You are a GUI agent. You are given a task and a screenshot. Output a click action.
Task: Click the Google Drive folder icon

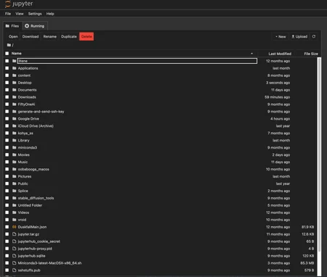click(x=15, y=119)
